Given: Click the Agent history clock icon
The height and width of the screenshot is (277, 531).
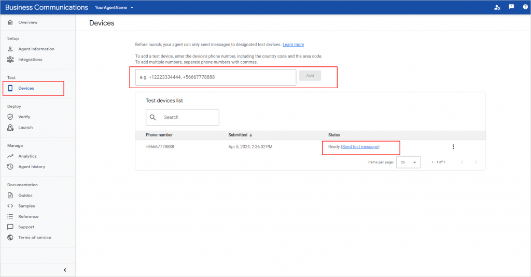Looking at the screenshot, I should (10, 167).
